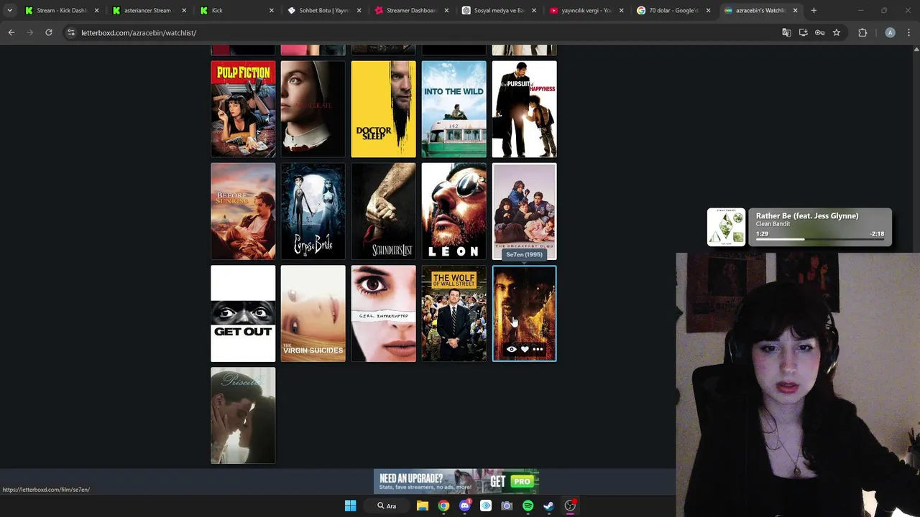Viewport: 920px width, 517px height.
Task: Click the Get PRO upgrade banner
Action: 456,481
